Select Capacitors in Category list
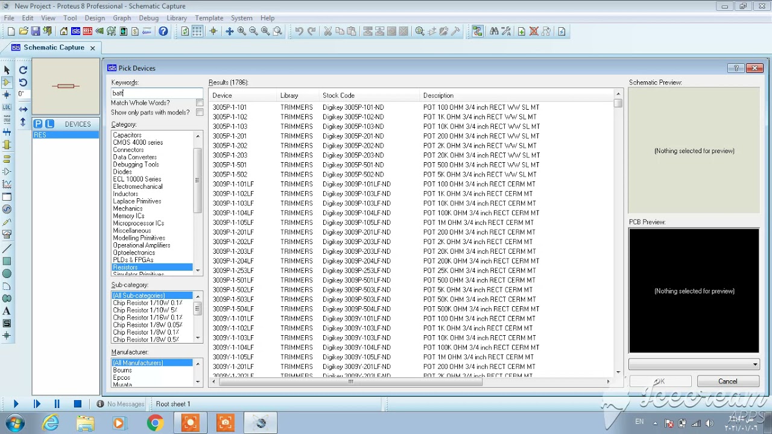The image size is (772, 434). 127,135
